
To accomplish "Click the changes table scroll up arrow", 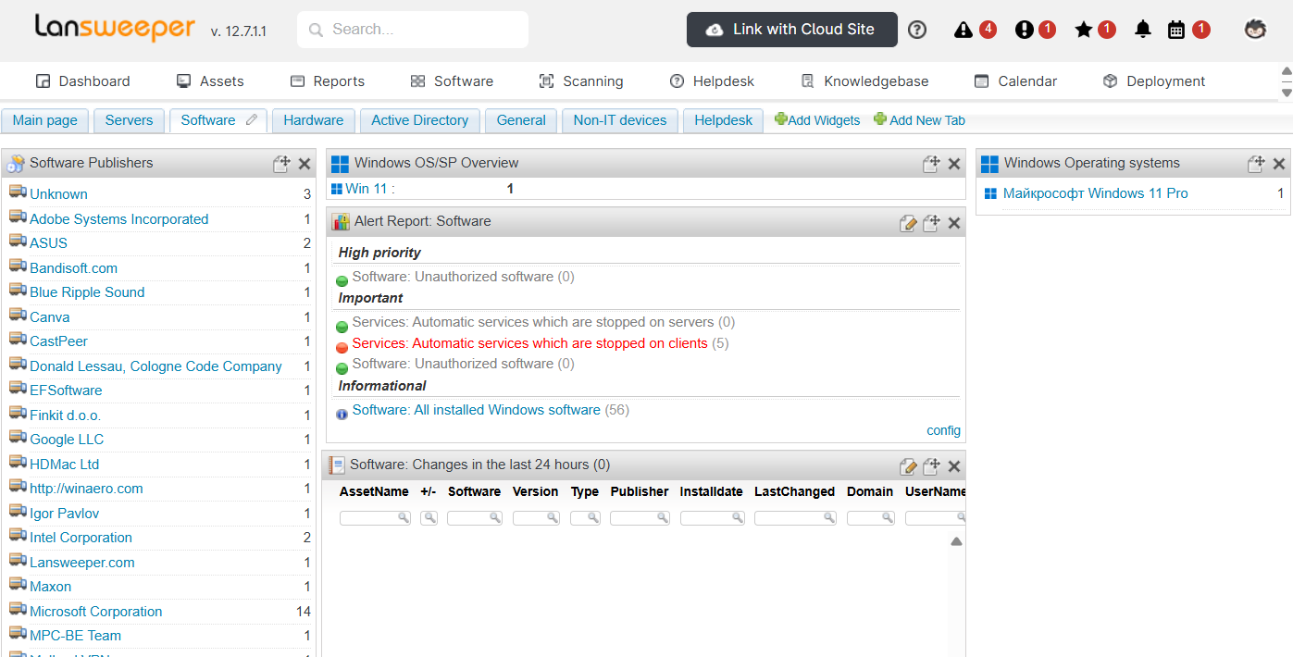I will 956,541.
